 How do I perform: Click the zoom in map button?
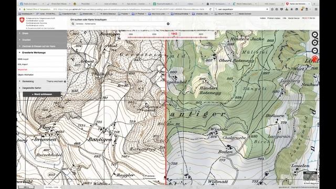314,43
